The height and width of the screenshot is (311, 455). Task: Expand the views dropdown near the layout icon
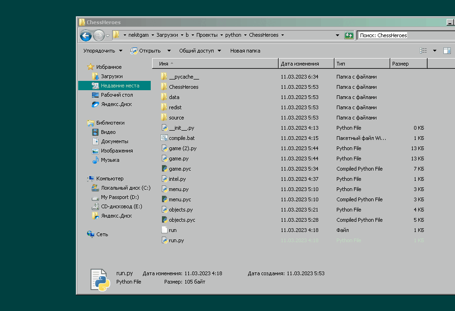click(434, 50)
